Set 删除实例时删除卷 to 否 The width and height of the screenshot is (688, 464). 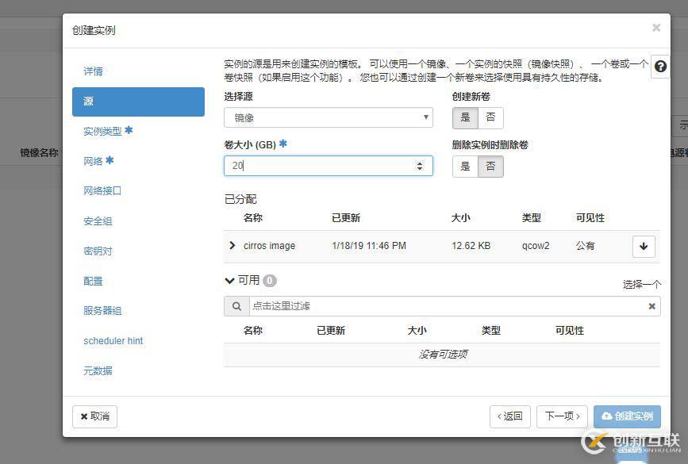point(490,166)
